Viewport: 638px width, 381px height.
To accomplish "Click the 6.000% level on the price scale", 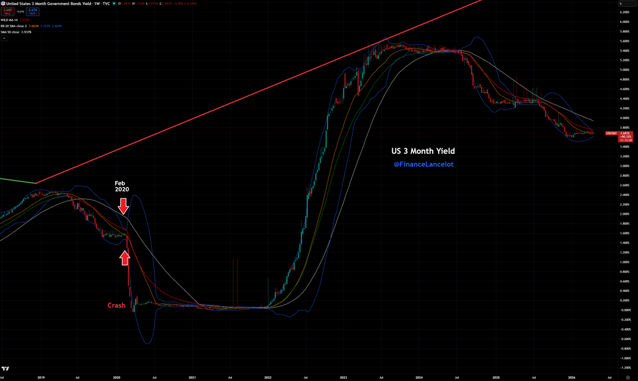I will [625, 22].
